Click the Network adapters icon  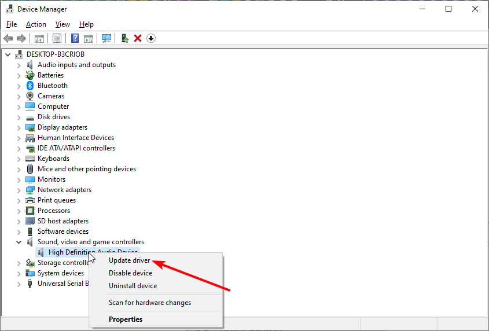30,190
